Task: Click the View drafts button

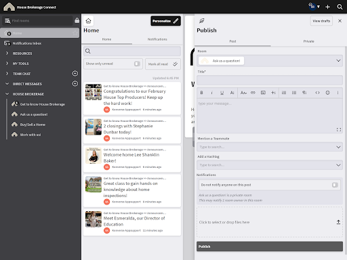Action: tap(321, 21)
